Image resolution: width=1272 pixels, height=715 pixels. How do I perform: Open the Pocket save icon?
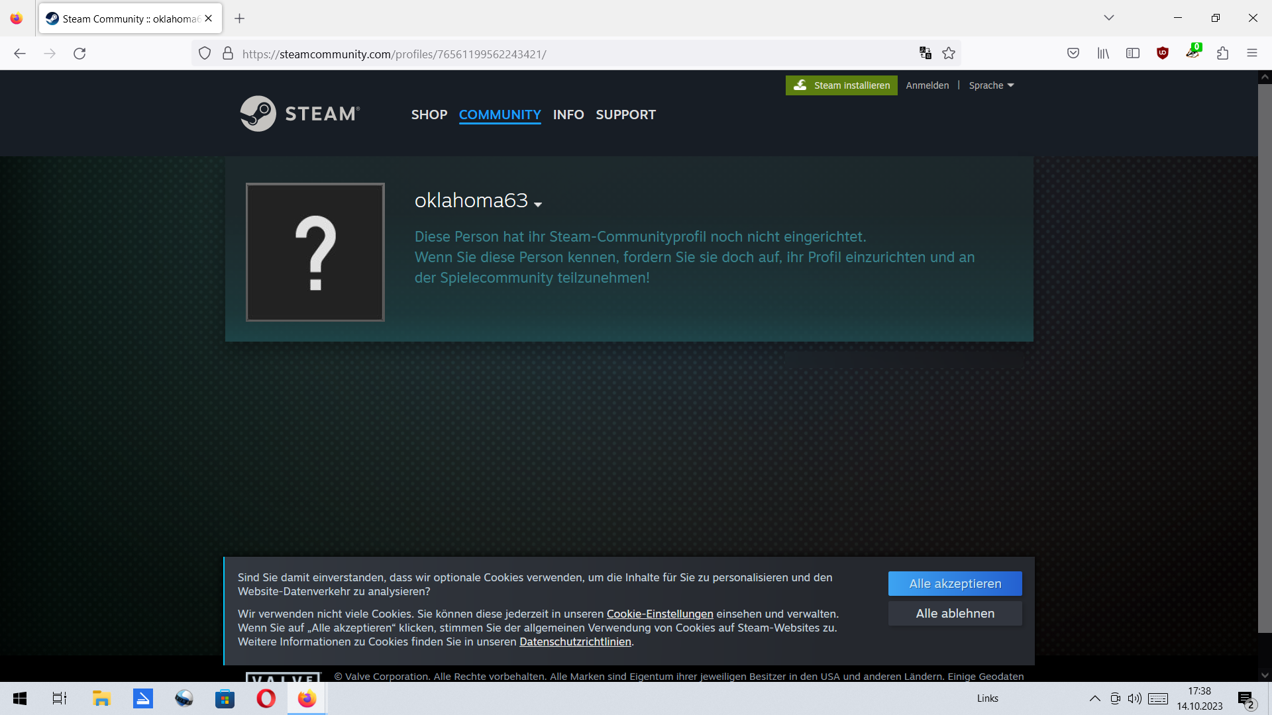click(x=1073, y=54)
